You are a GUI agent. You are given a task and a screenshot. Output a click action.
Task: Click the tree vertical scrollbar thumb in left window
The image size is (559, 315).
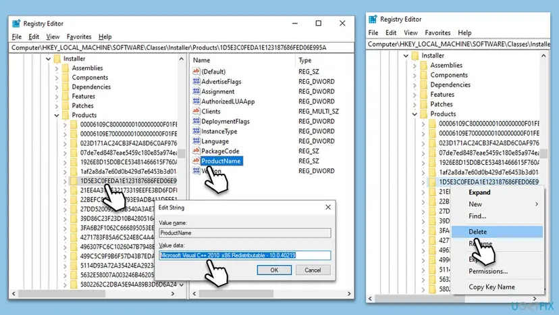click(182, 153)
